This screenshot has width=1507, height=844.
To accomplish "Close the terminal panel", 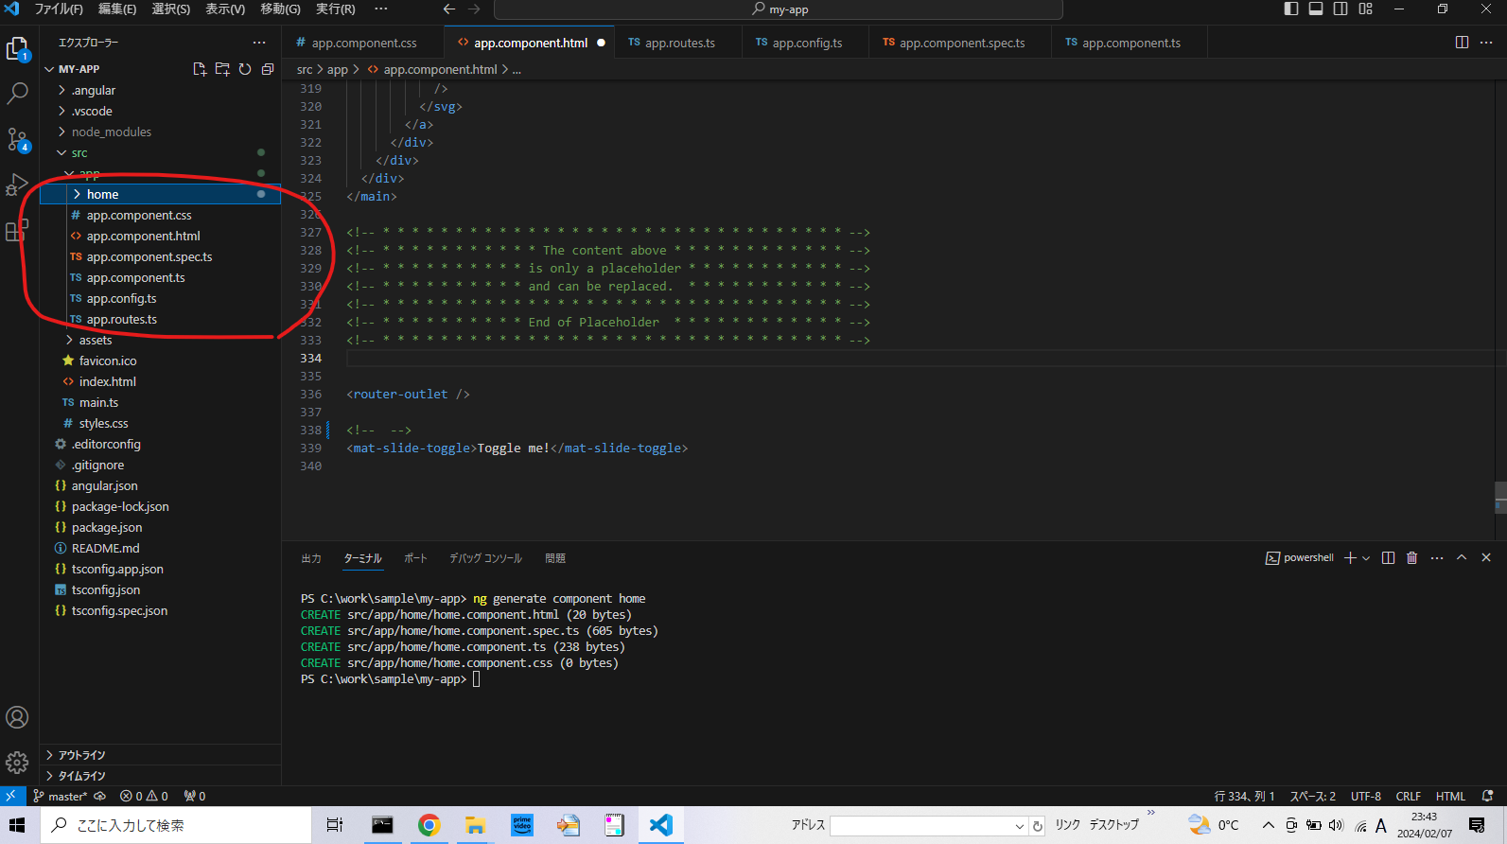I will 1486,558.
